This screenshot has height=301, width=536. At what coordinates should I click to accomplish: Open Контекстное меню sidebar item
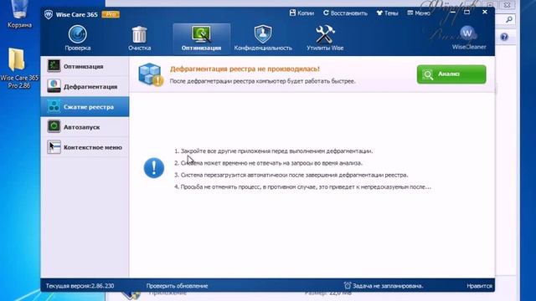click(85, 147)
